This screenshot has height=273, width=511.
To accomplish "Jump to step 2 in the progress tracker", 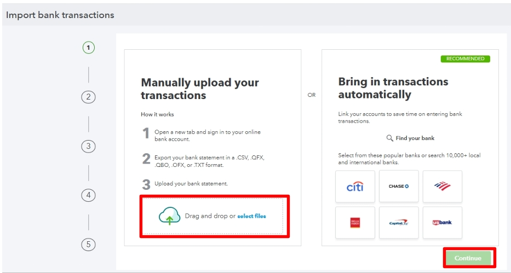I will coord(88,97).
